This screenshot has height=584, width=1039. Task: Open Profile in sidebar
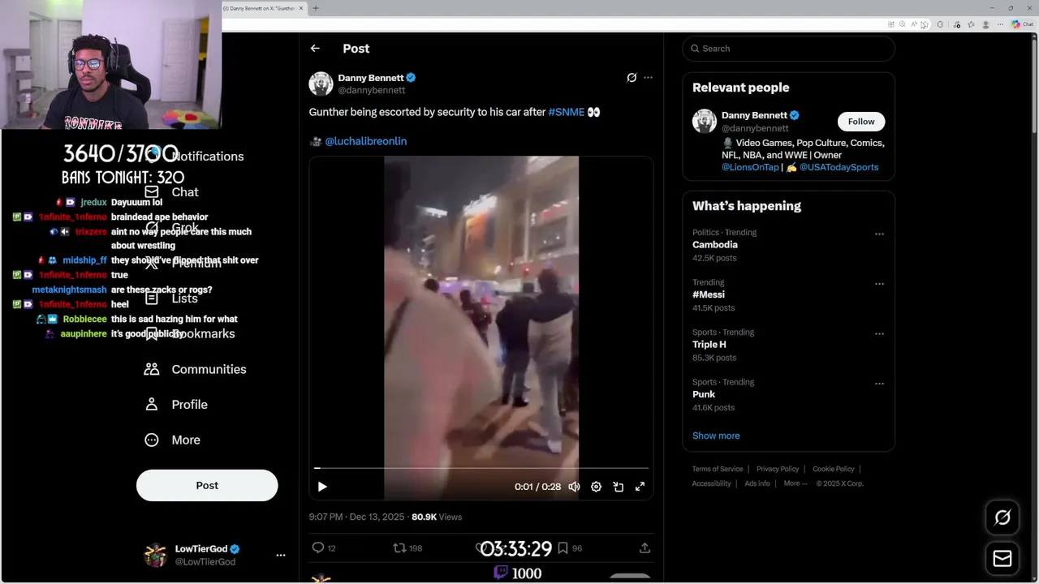pyautogui.click(x=175, y=405)
